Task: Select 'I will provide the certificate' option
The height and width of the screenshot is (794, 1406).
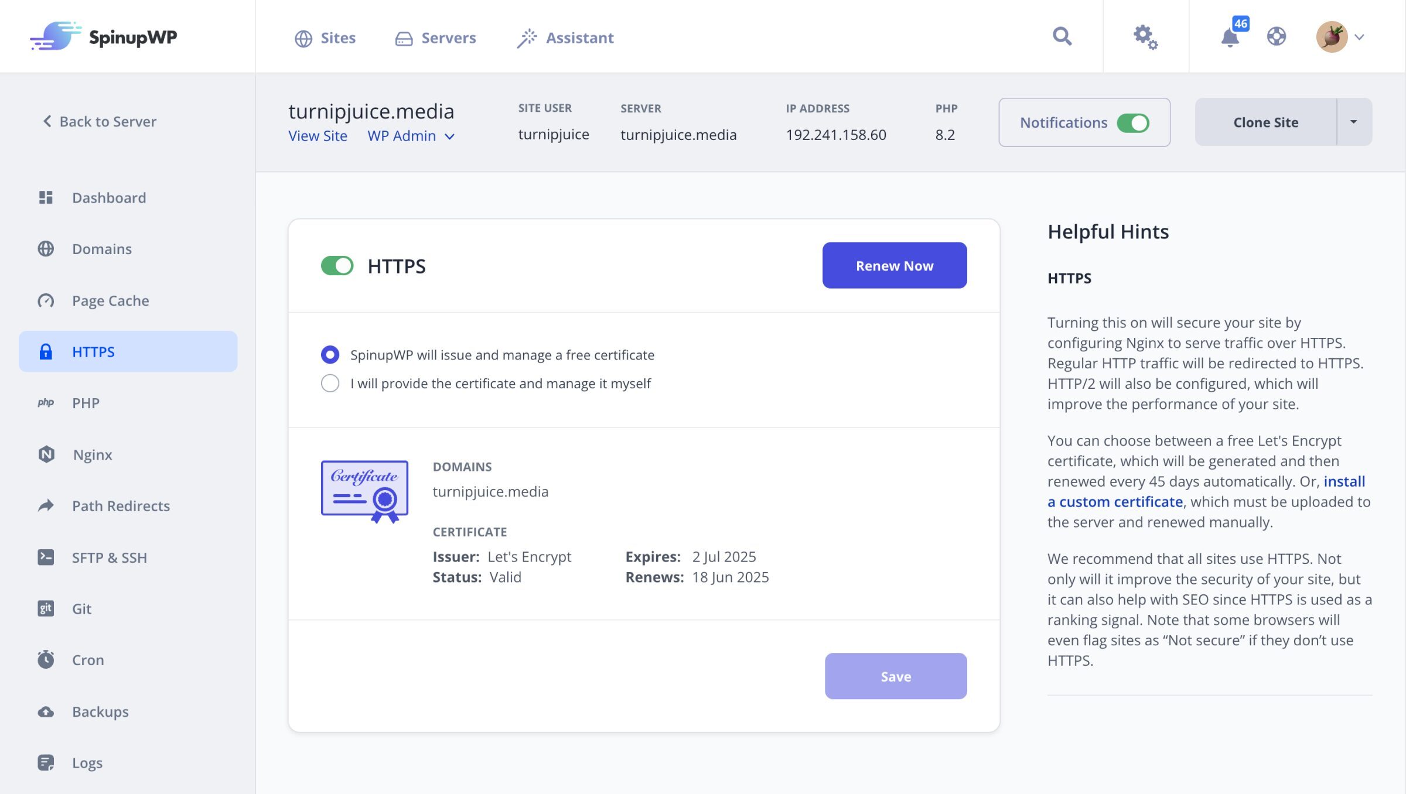Action: (330, 384)
